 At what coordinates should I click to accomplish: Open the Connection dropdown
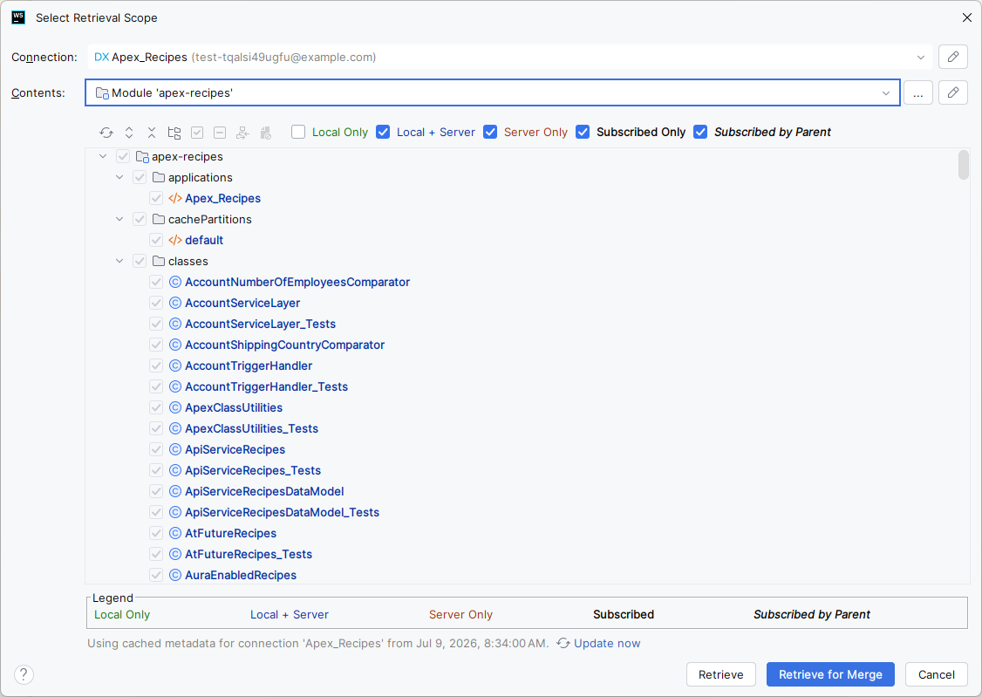pyautogui.click(x=921, y=57)
